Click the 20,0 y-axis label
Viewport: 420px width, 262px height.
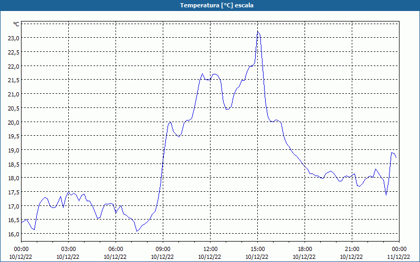14,122
